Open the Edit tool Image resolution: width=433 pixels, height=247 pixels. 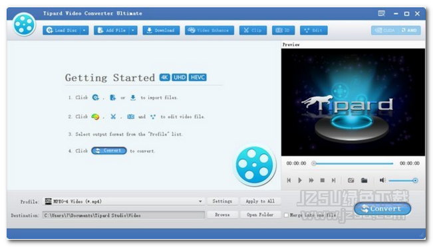pyautogui.click(x=314, y=31)
